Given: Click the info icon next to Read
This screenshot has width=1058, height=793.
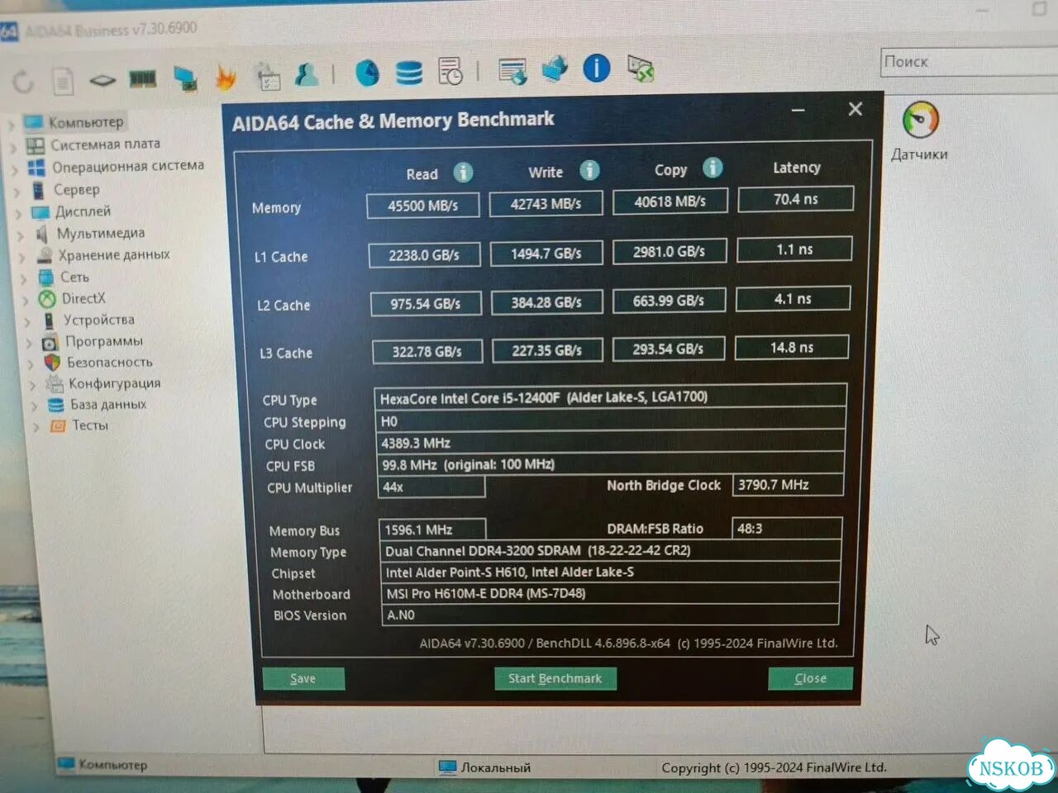Looking at the screenshot, I should click(463, 172).
